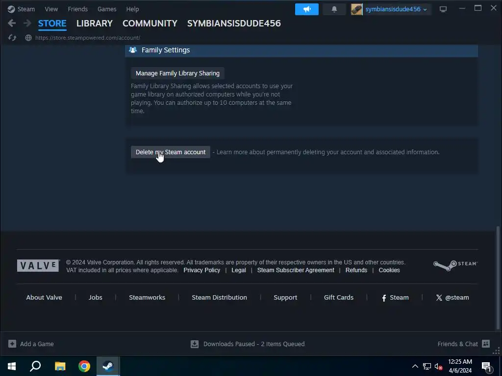
Task: Open Windows taskbar search
Action: pos(35,366)
